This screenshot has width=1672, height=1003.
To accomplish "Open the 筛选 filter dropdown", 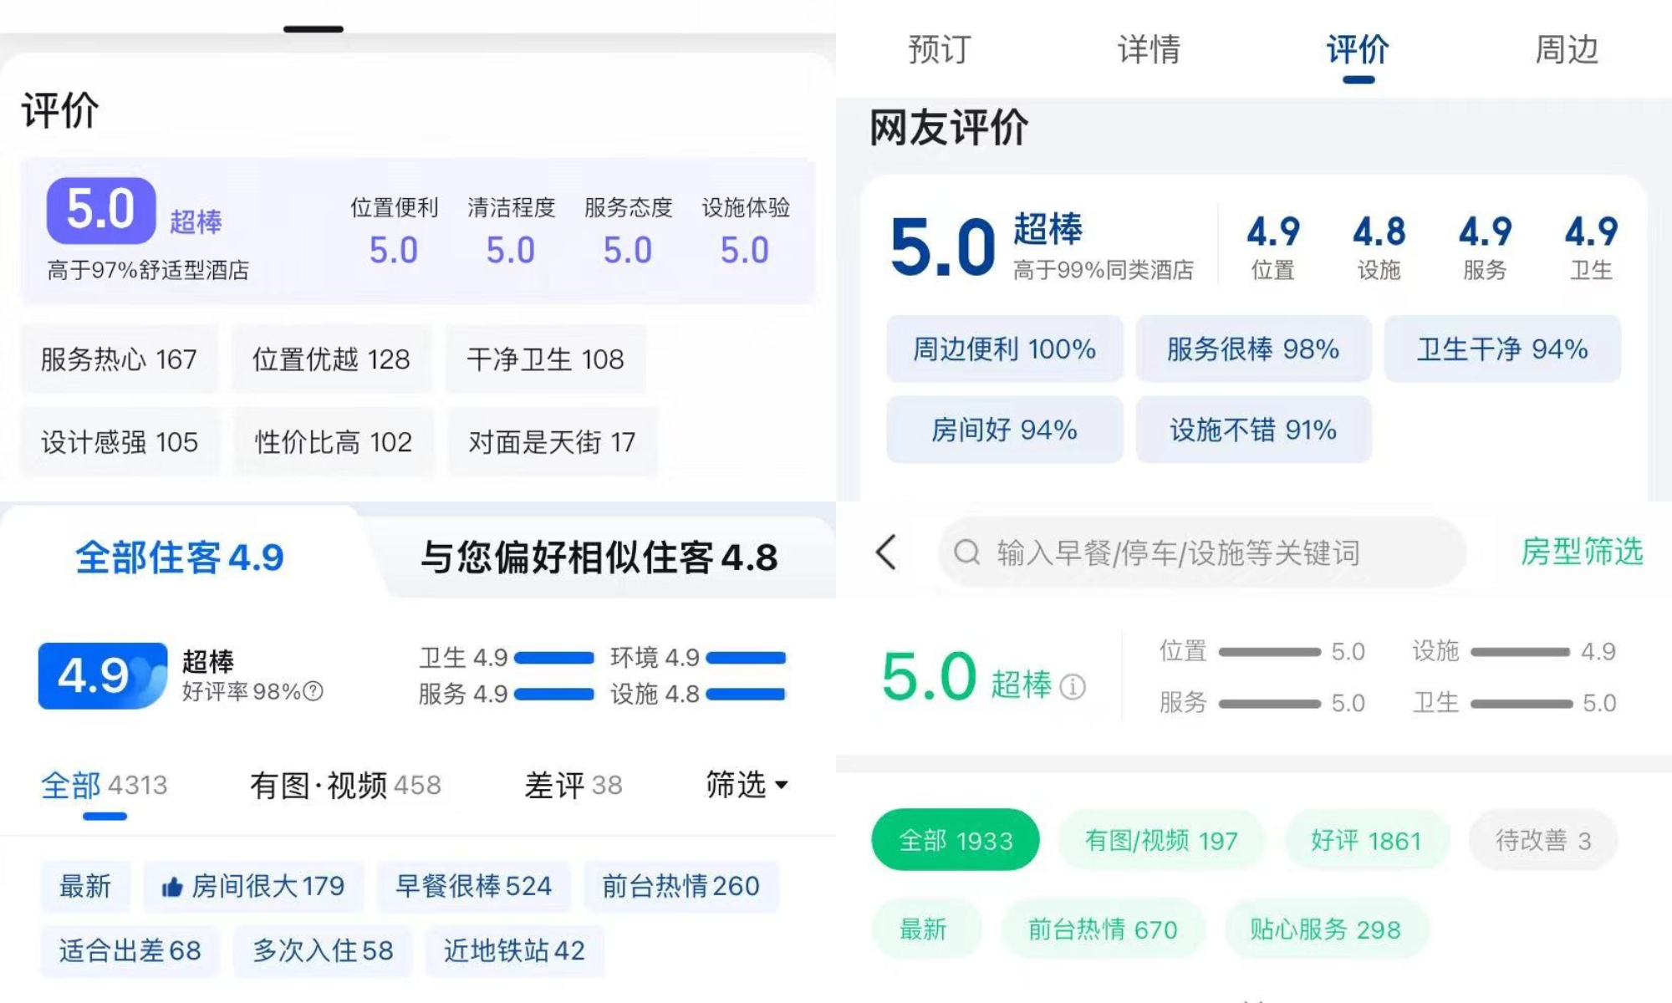I will pos(747,785).
